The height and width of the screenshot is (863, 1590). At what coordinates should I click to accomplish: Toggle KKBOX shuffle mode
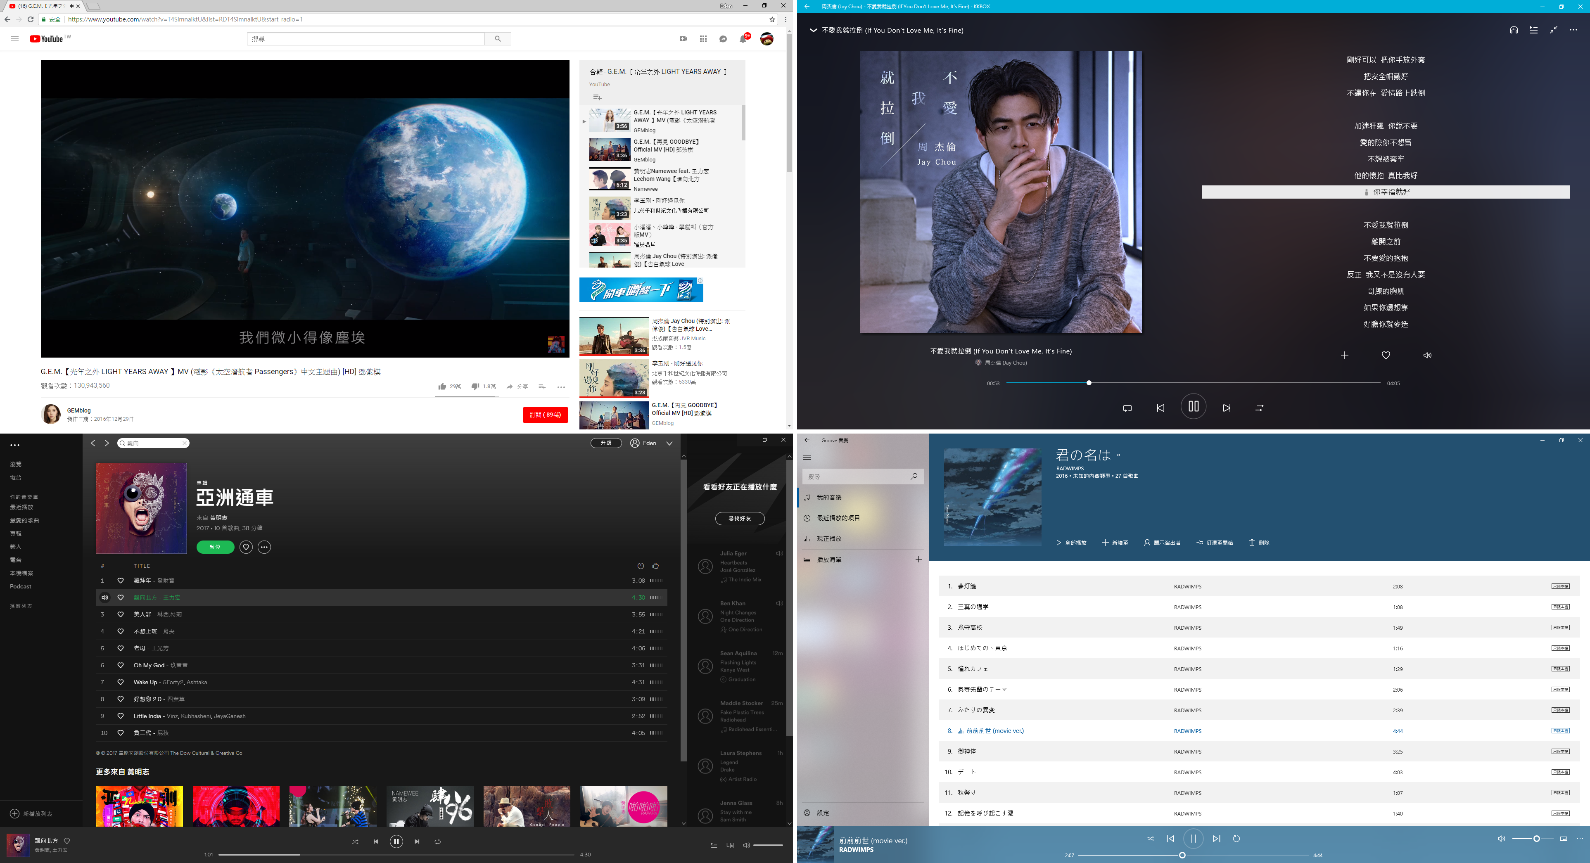coord(1259,408)
